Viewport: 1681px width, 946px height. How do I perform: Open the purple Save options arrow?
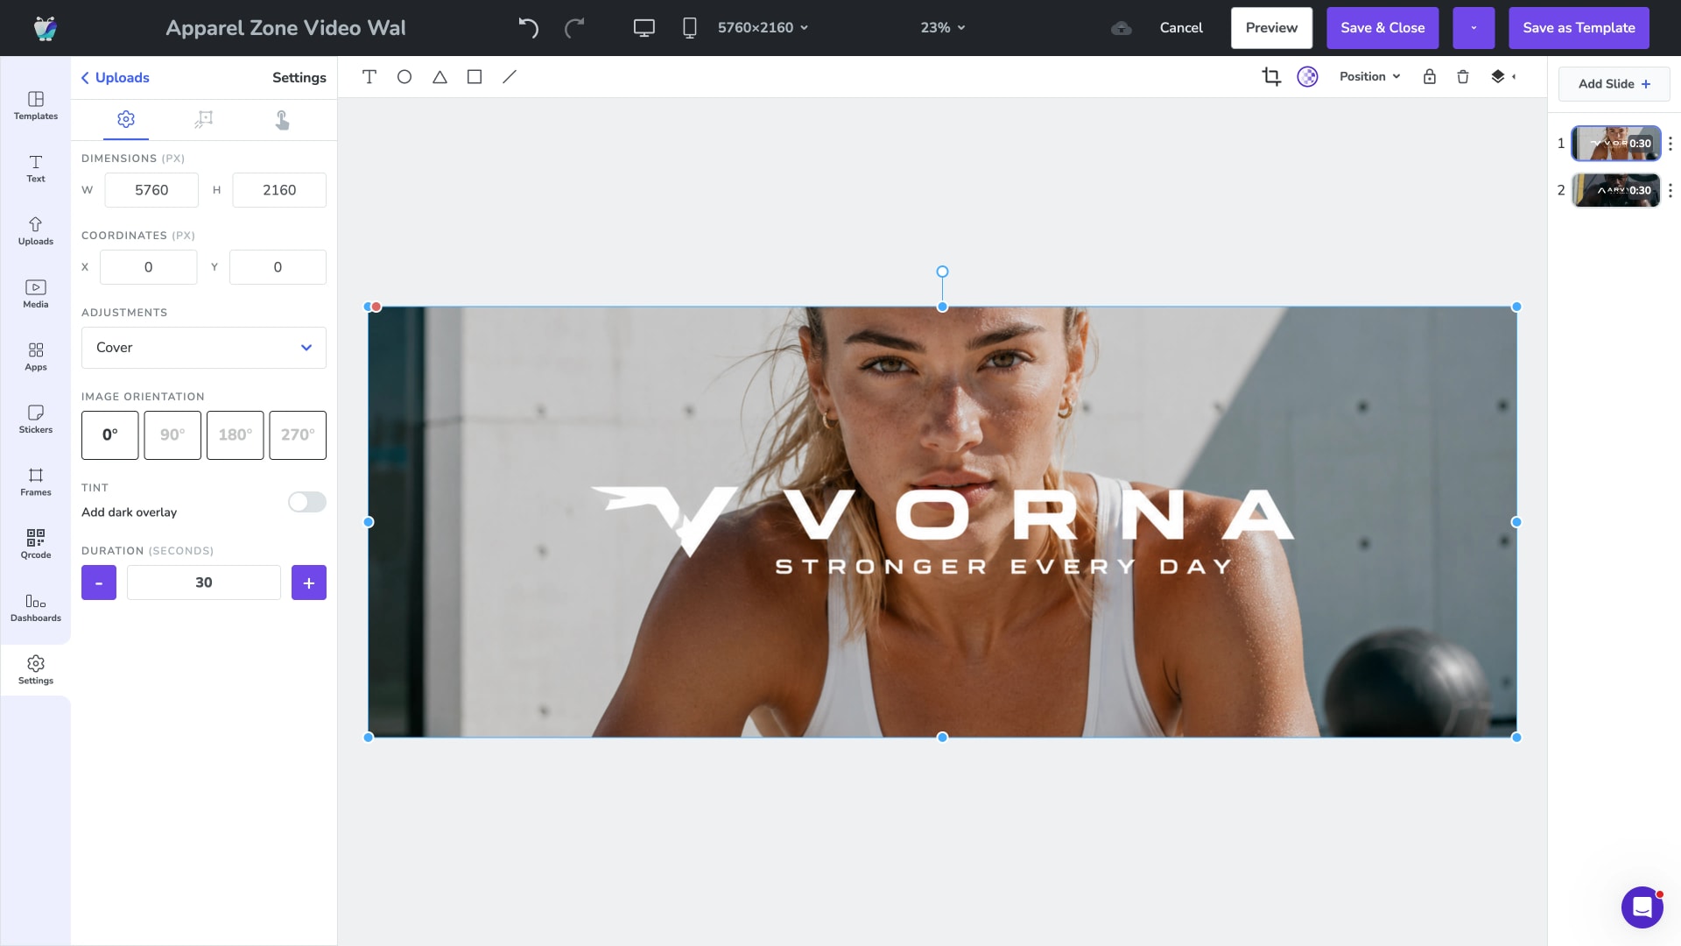pyautogui.click(x=1474, y=28)
